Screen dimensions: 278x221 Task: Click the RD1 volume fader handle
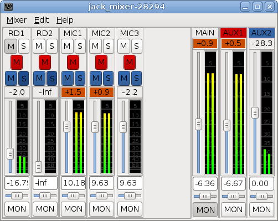[x=10, y=153]
